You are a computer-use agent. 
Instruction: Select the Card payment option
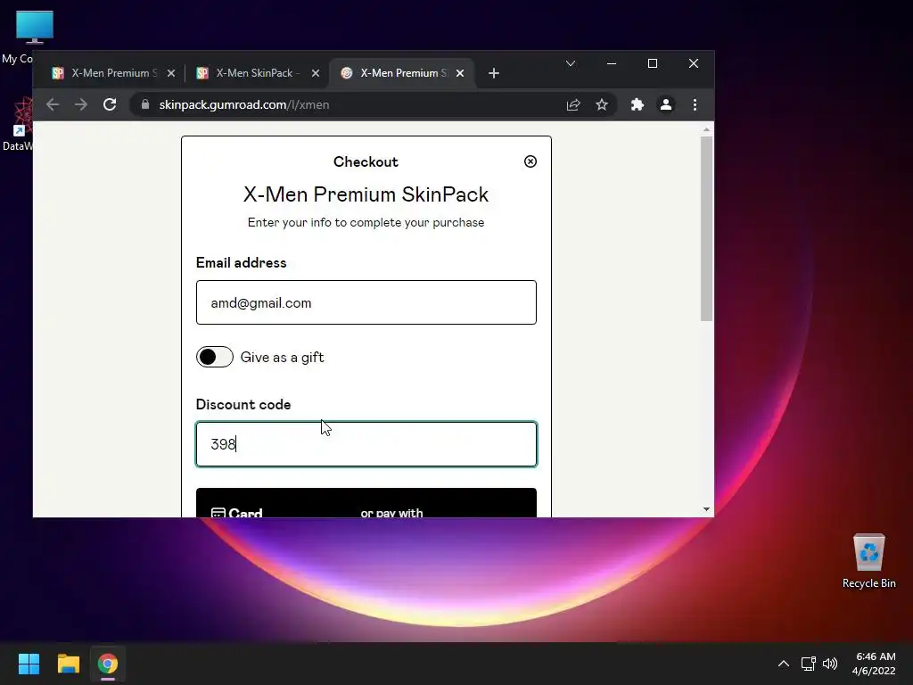pyautogui.click(x=237, y=513)
